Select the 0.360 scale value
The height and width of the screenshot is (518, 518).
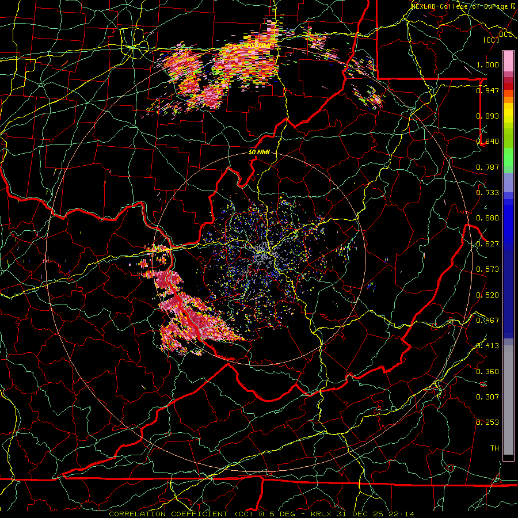[x=487, y=372]
